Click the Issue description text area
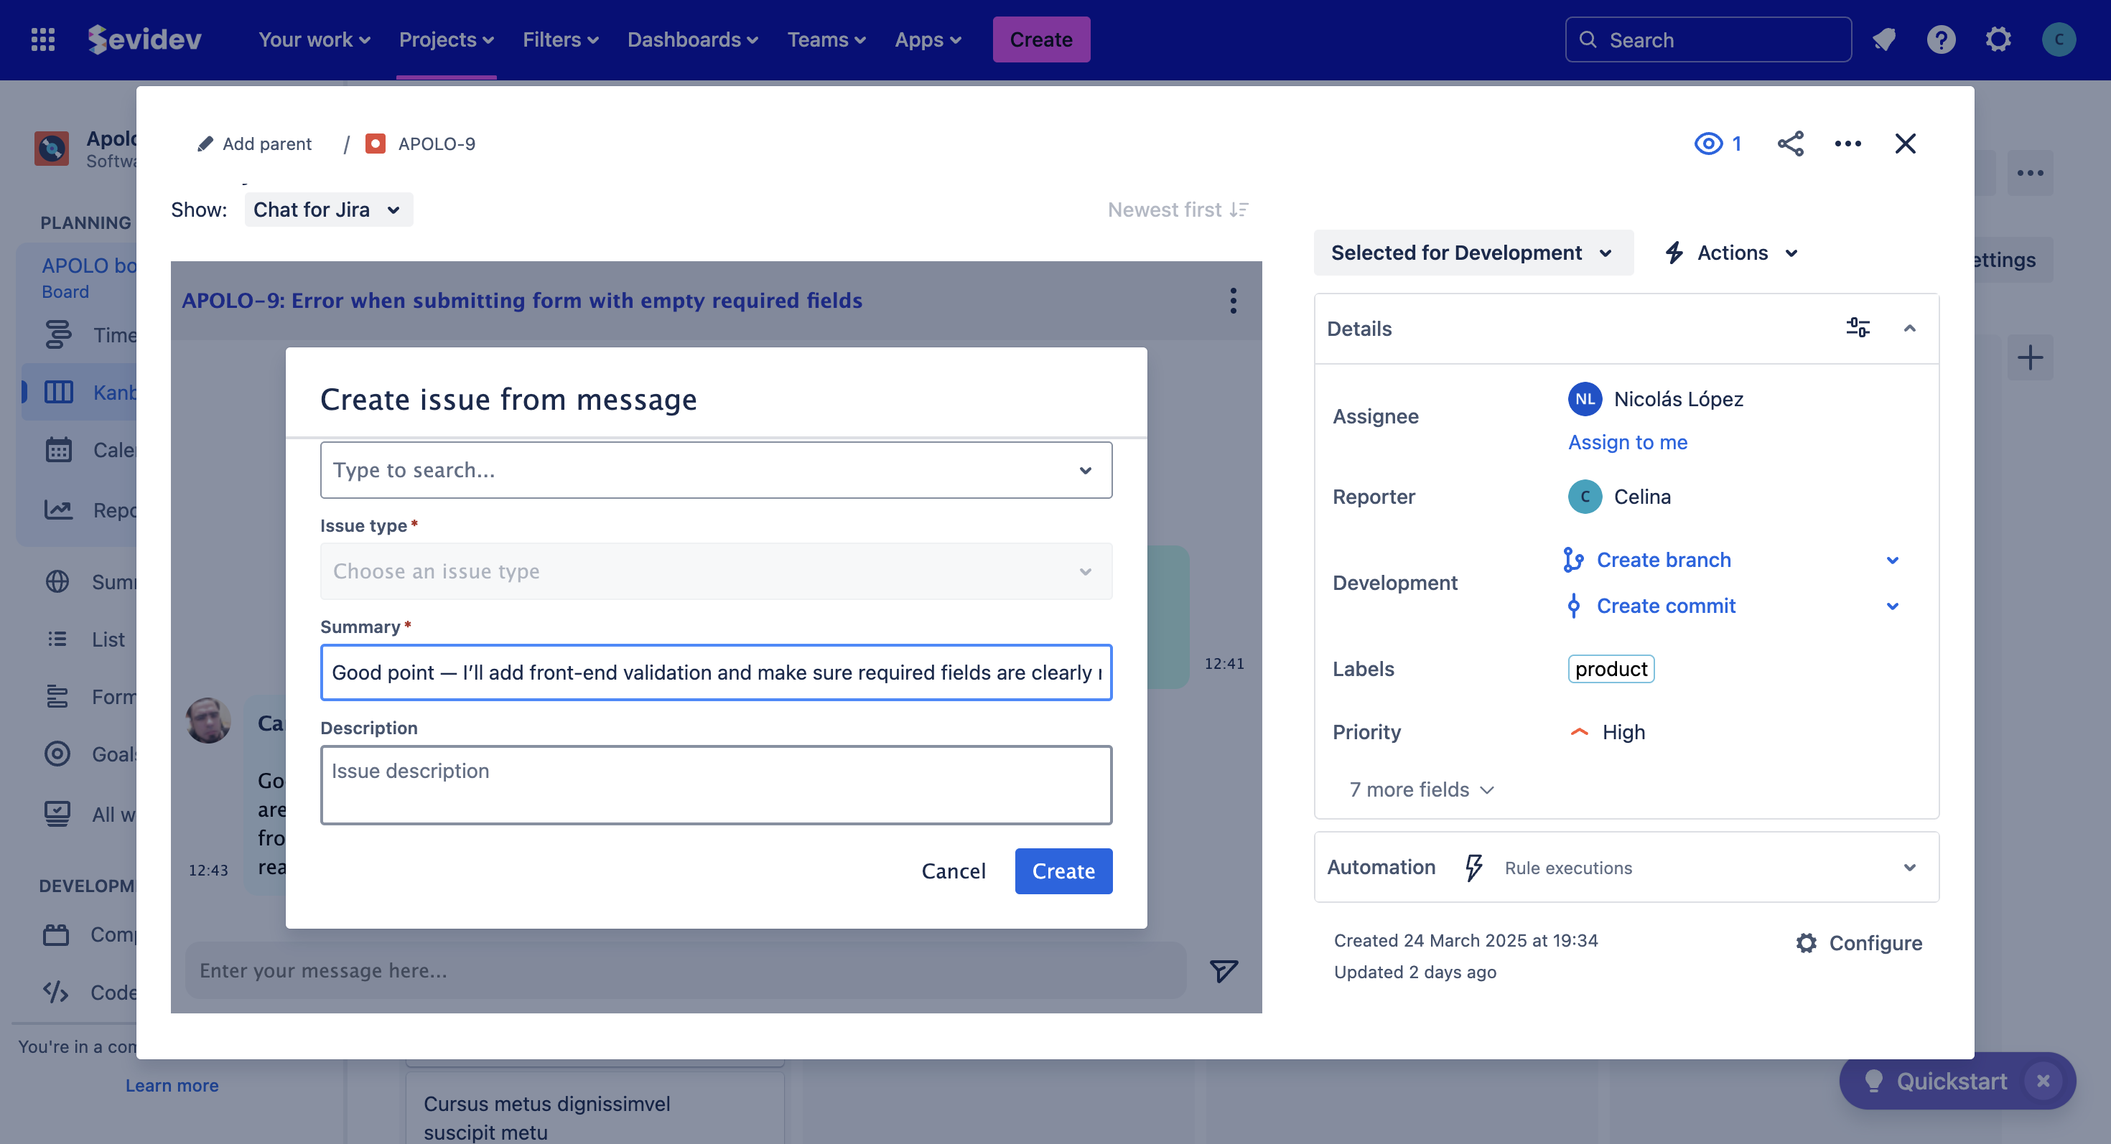 coord(715,784)
